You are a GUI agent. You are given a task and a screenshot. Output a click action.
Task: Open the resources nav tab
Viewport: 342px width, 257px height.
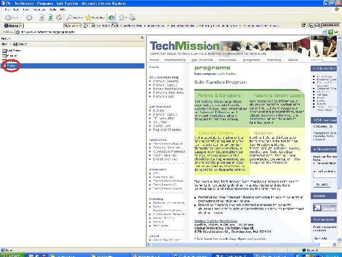coord(227,60)
